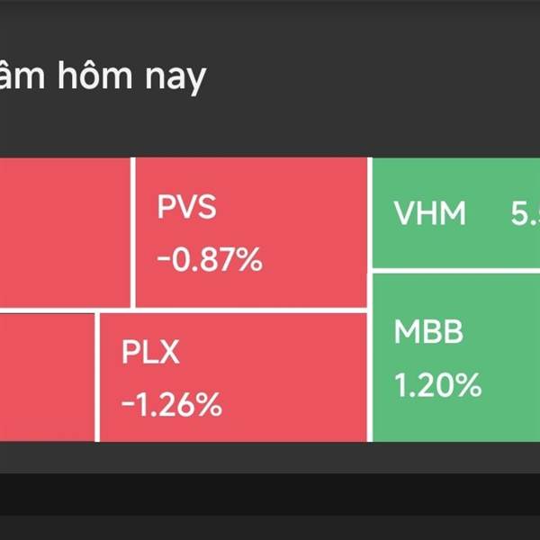Click the dark gray bar below heatmap
The image size is (540, 540).
tap(270, 457)
